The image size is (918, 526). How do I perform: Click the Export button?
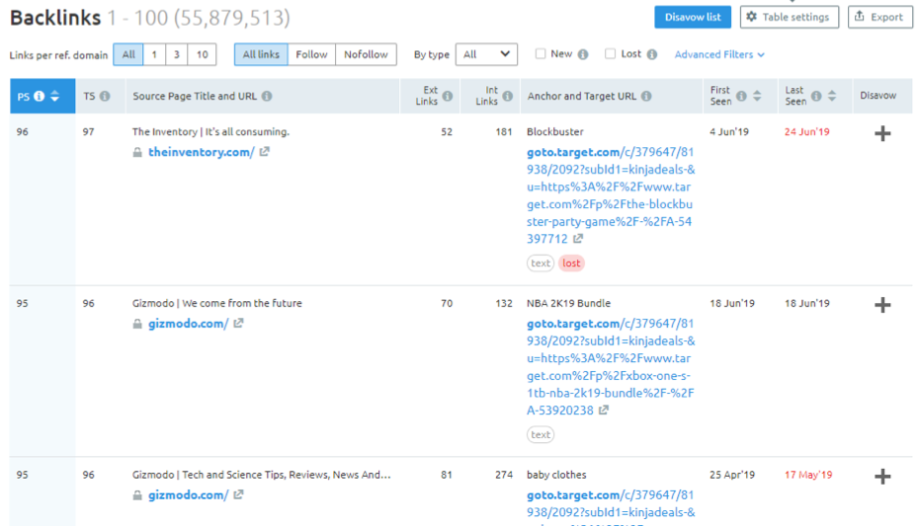[879, 17]
